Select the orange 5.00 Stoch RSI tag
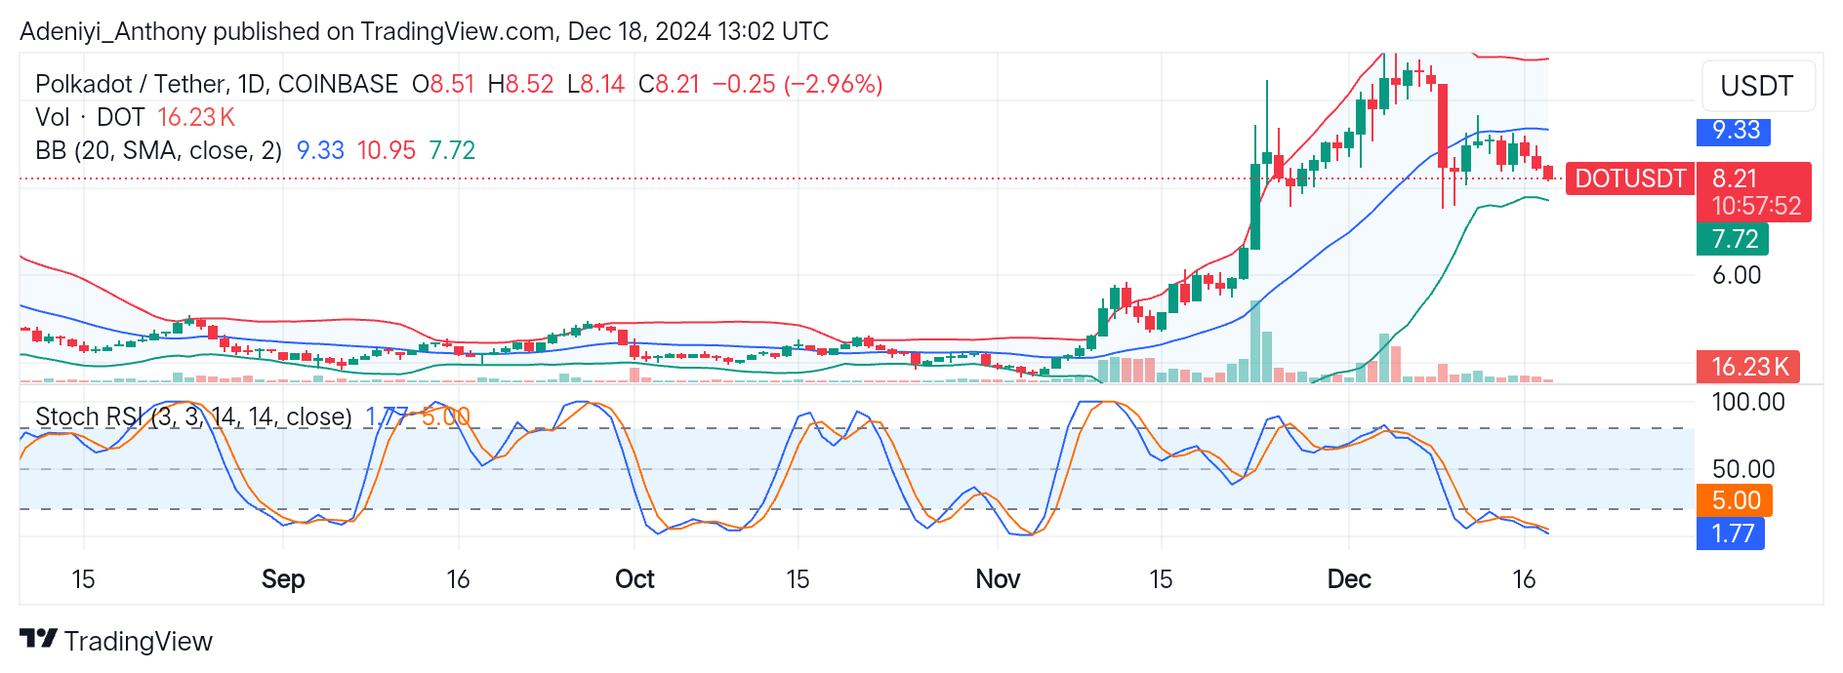This screenshot has height=673, width=1843. (x=1735, y=500)
